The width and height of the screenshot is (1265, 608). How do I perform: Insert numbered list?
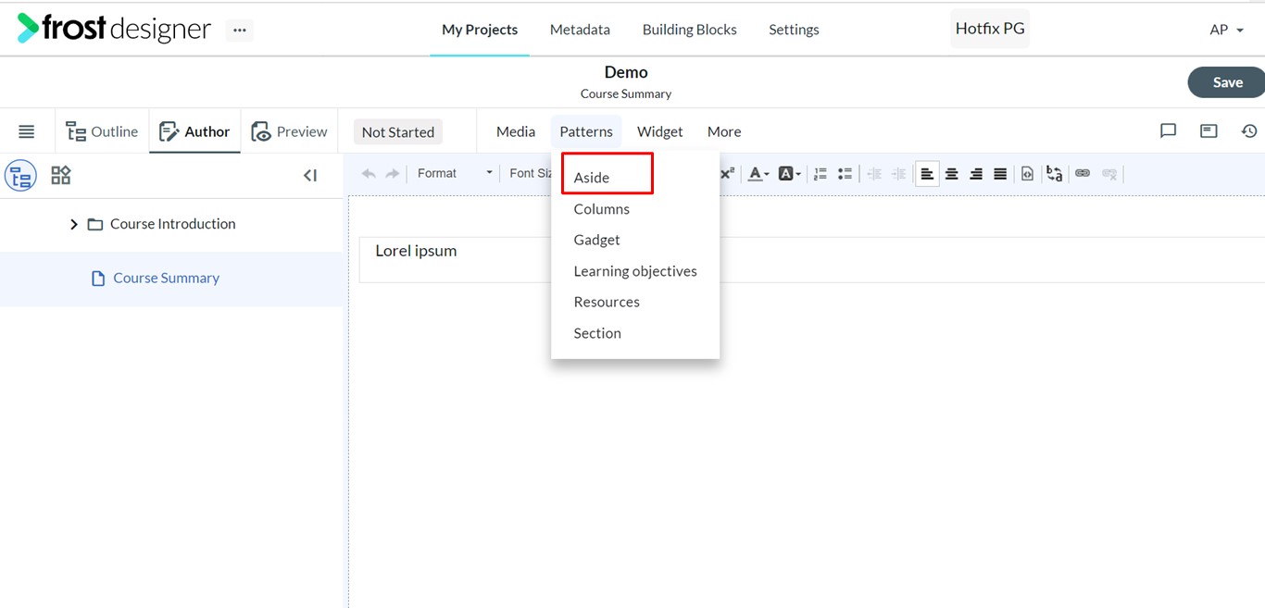tap(820, 173)
